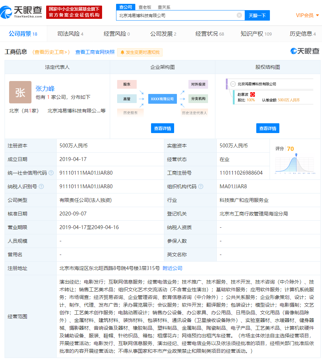Click the help icon next to 纳税人识别号
Screen dimensions: 322x359
click(41, 186)
